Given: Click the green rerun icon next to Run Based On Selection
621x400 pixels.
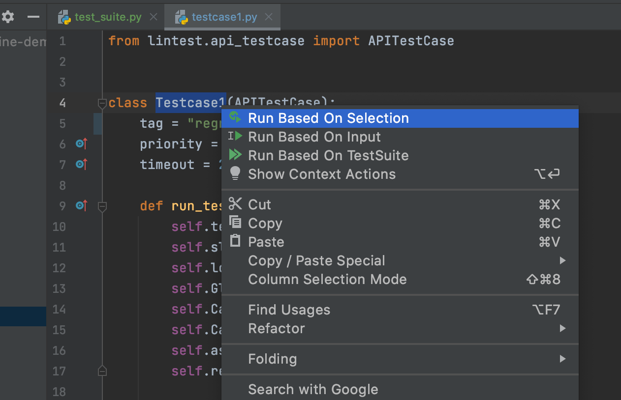Looking at the screenshot, I should tap(235, 118).
